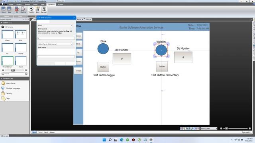Viewport: 255px width, 143px height.
Task: Open the General dynamics tool
Action: coord(43,10)
